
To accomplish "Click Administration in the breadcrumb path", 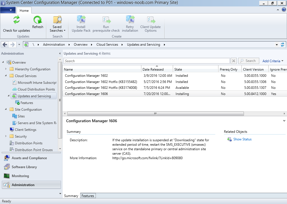I will 54,45.
